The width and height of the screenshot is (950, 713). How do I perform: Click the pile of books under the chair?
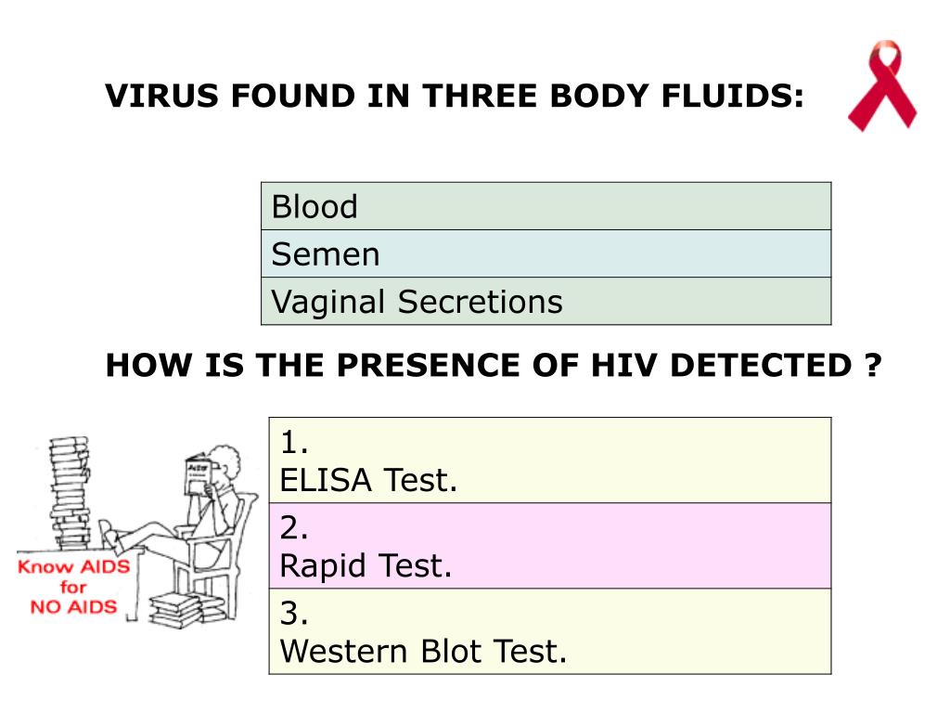click(x=187, y=609)
